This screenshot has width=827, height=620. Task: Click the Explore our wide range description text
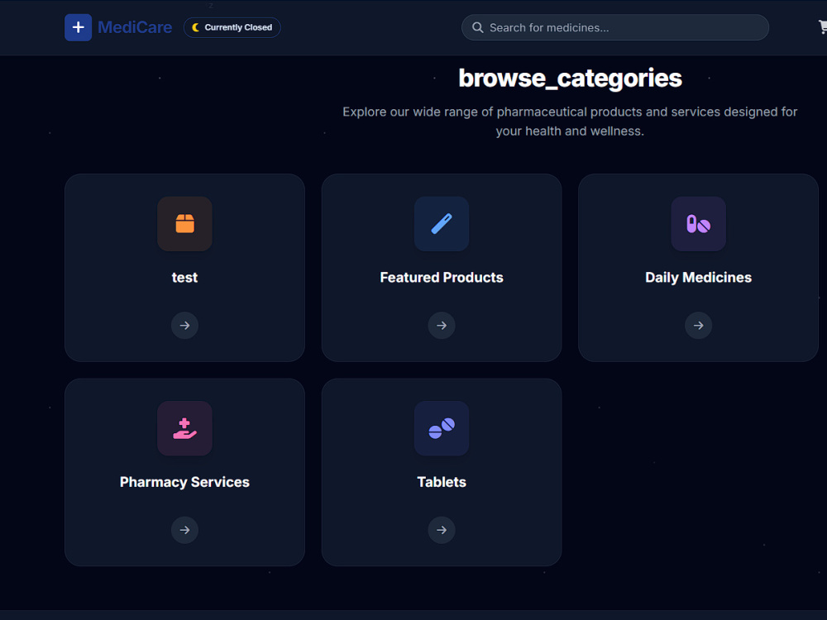(x=570, y=122)
